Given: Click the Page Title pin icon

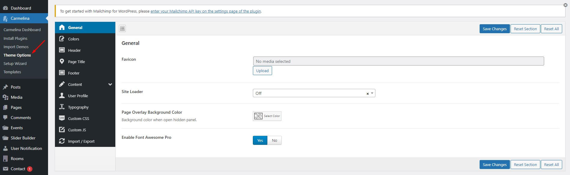Looking at the screenshot, I should [x=62, y=61].
